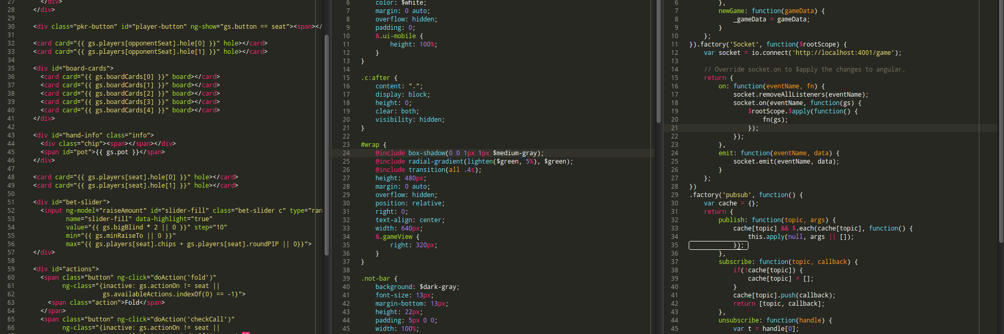
Task: Click the socket.removeAllListeners(eventName) line
Action: [x=801, y=95]
